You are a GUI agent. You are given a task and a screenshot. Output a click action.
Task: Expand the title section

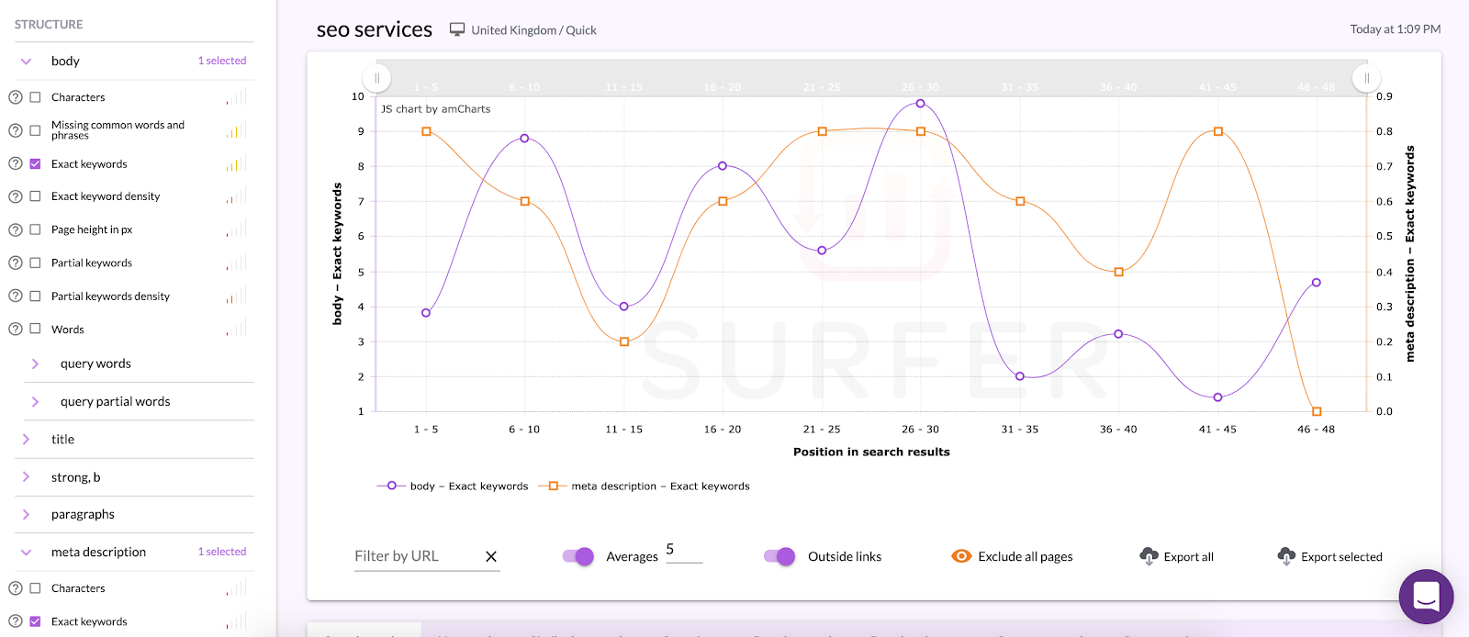click(26, 440)
